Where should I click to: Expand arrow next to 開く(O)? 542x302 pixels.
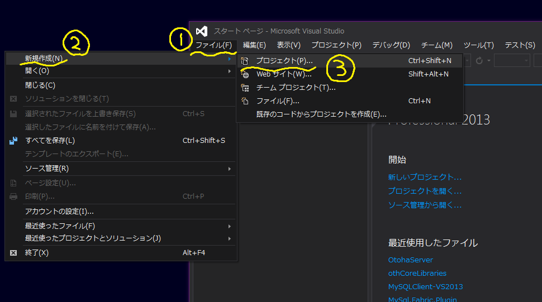tap(230, 71)
